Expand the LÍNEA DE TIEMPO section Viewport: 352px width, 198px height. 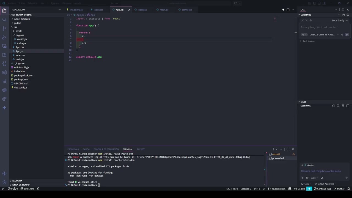(21, 185)
